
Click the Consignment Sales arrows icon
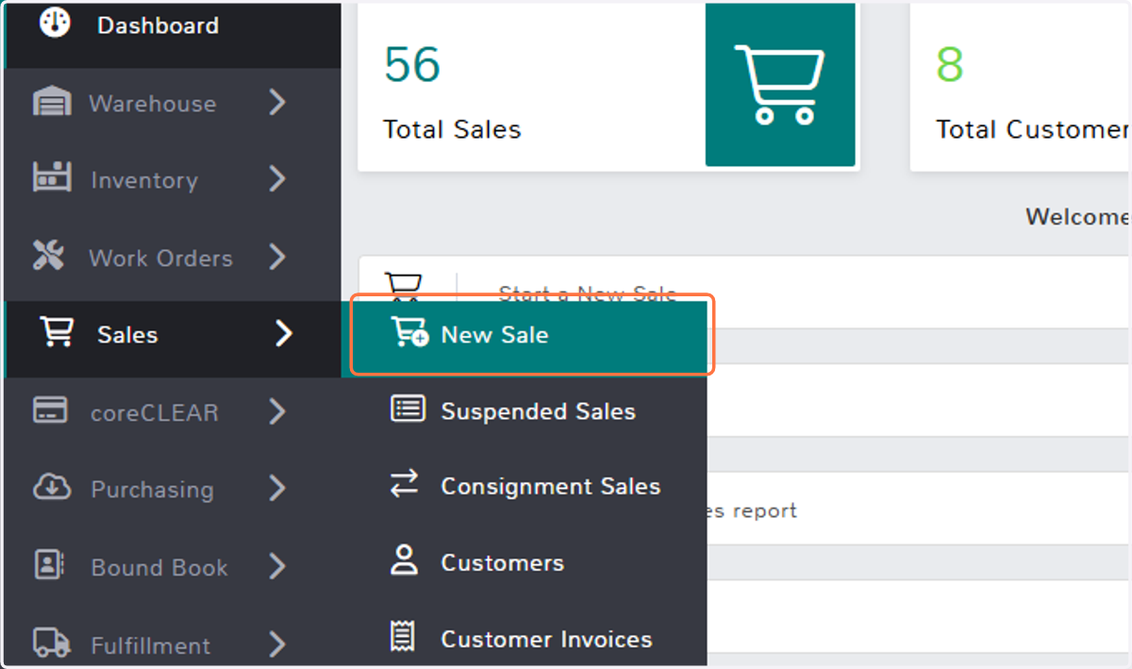tap(405, 485)
